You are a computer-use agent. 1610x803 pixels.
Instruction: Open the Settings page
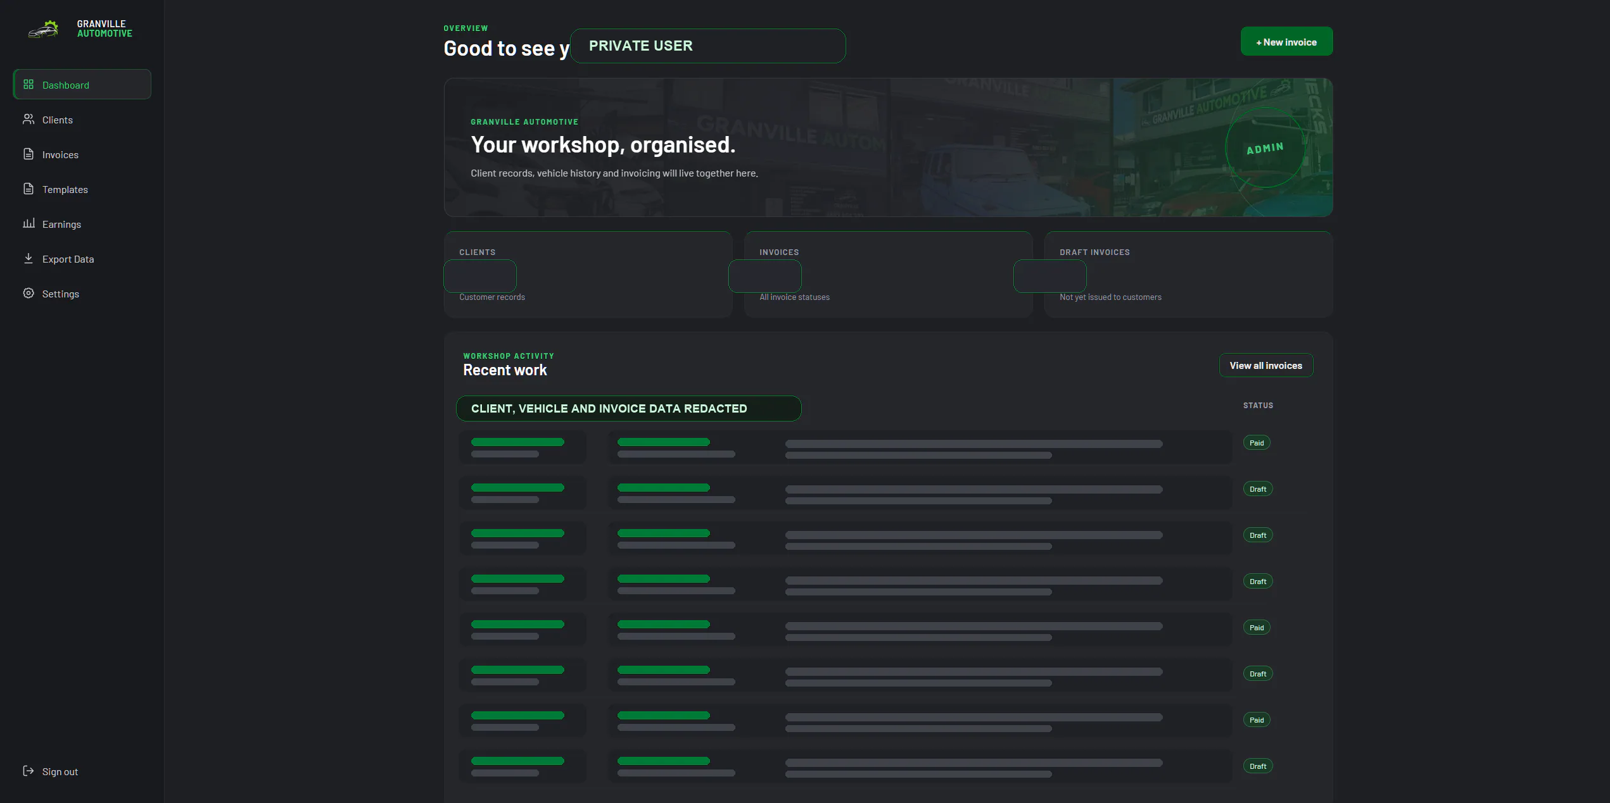[82, 294]
